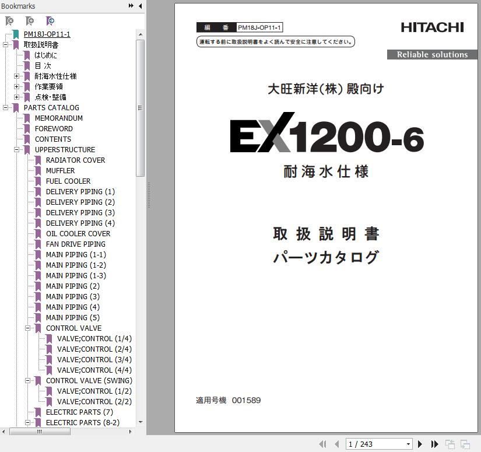Select the RADIATOR COVER bookmark
This screenshot has height=452, width=481.
coord(75,160)
